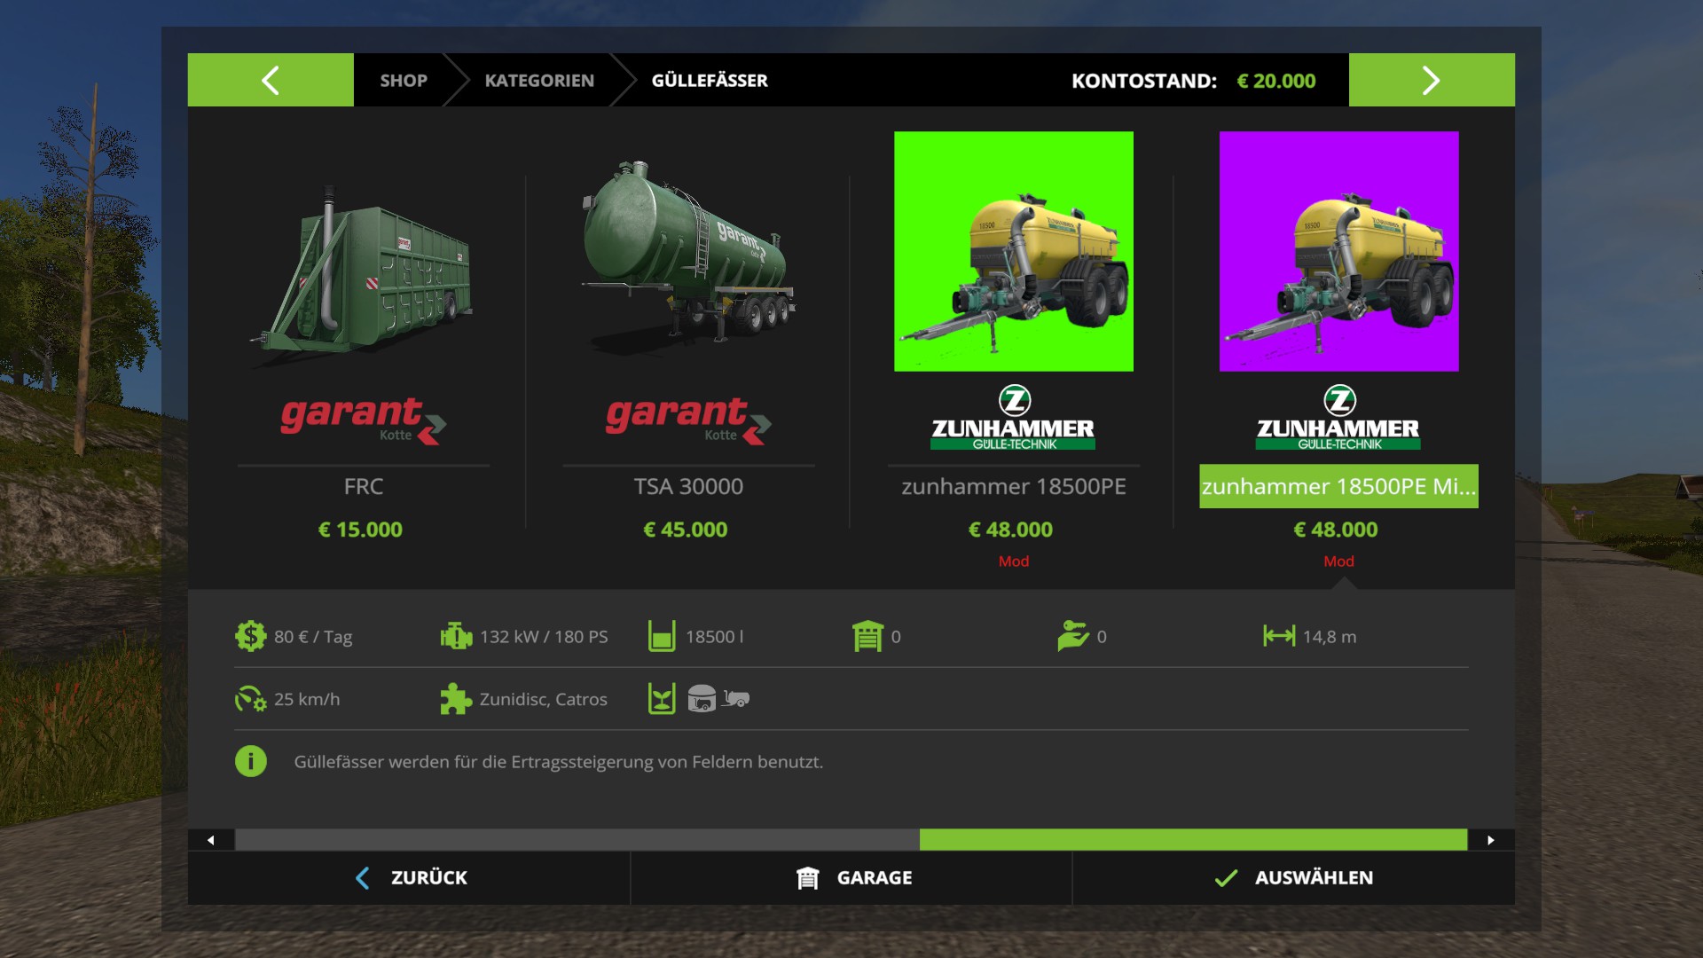Image resolution: width=1703 pixels, height=958 pixels.
Task: Click the Garant Kotte logo above TSA 30000
Action: click(x=688, y=420)
